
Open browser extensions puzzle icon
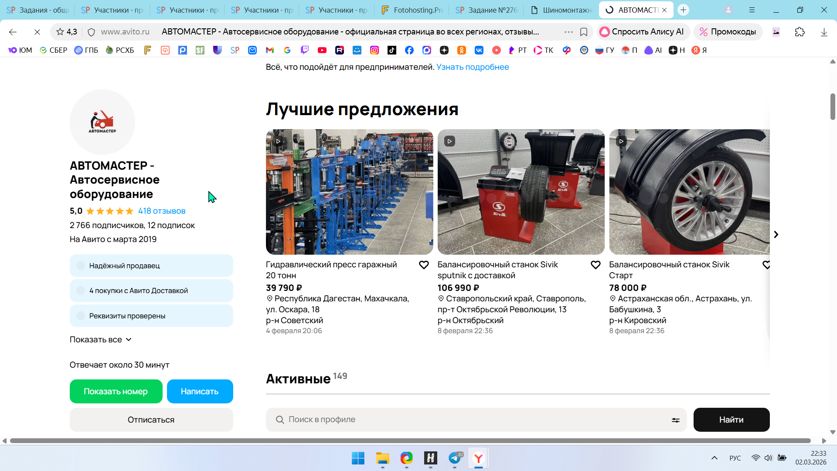pos(800,32)
